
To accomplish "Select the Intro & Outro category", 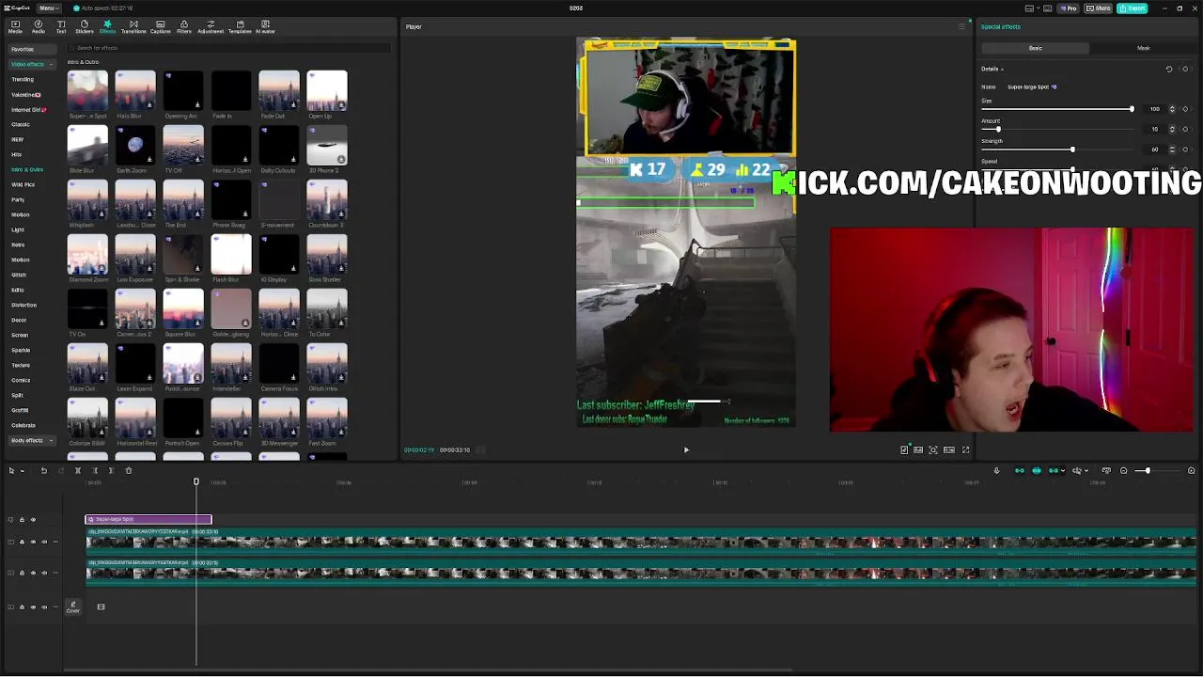I will (x=27, y=169).
